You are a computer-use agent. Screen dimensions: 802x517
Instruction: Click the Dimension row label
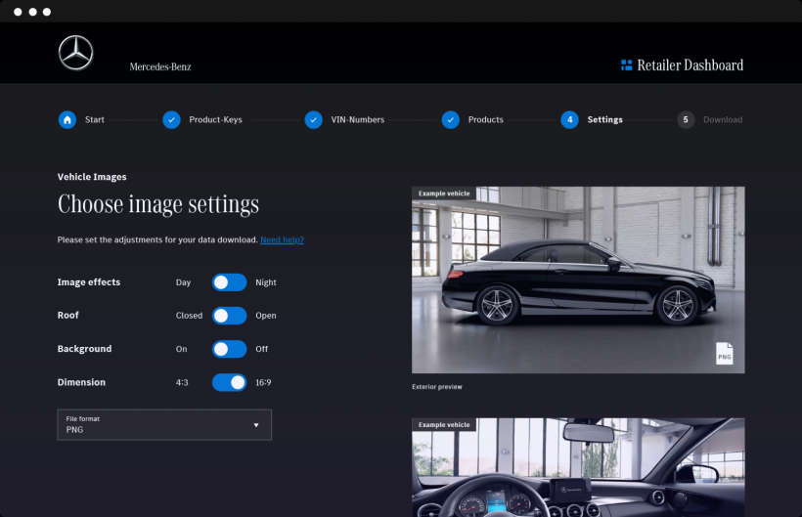pyautogui.click(x=81, y=382)
